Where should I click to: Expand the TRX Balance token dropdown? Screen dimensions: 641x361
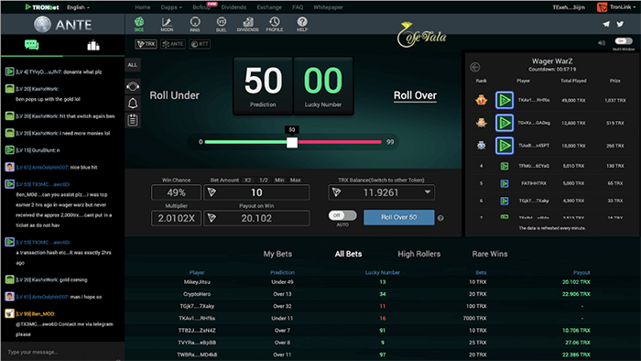click(x=428, y=192)
